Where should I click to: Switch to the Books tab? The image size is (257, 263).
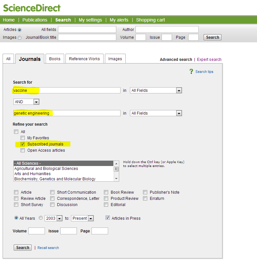(x=54, y=59)
